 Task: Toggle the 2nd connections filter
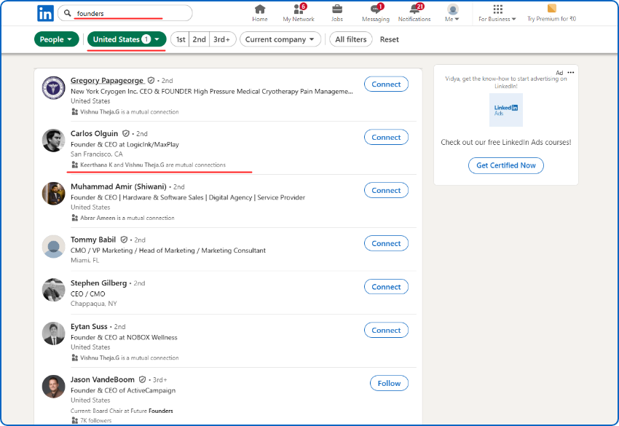tap(199, 39)
